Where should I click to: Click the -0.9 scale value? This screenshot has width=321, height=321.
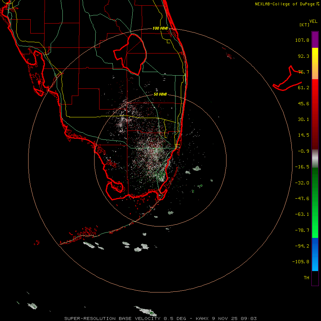coord(304,151)
